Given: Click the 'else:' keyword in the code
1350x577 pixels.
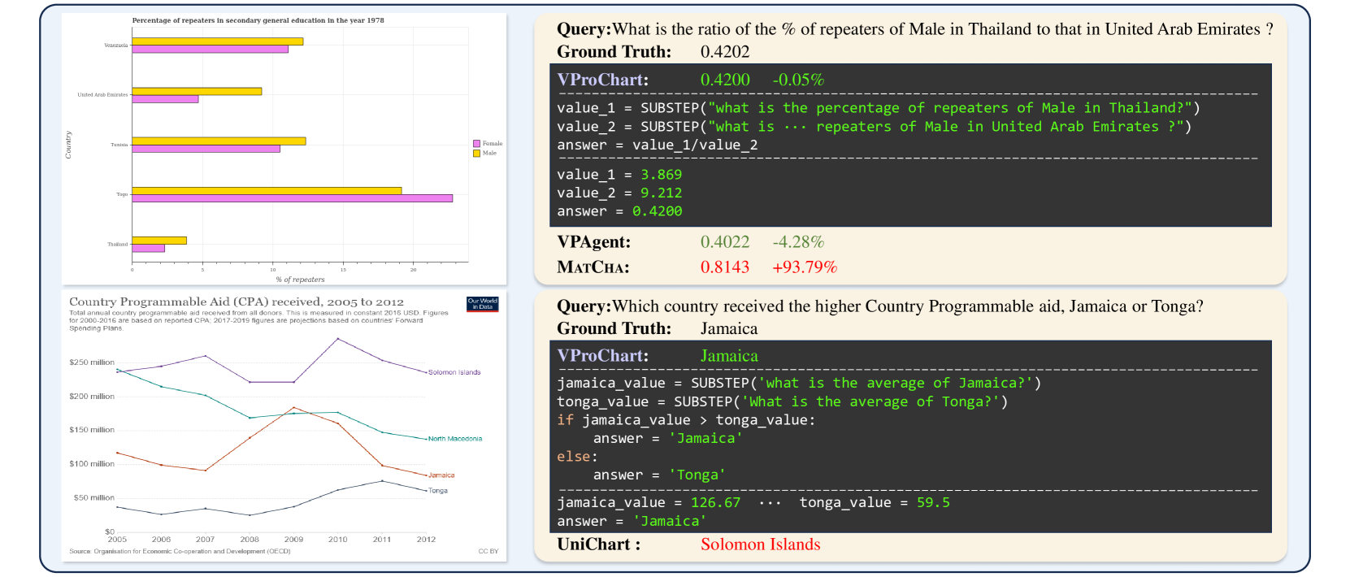Looking at the screenshot, I should point(577,457).
